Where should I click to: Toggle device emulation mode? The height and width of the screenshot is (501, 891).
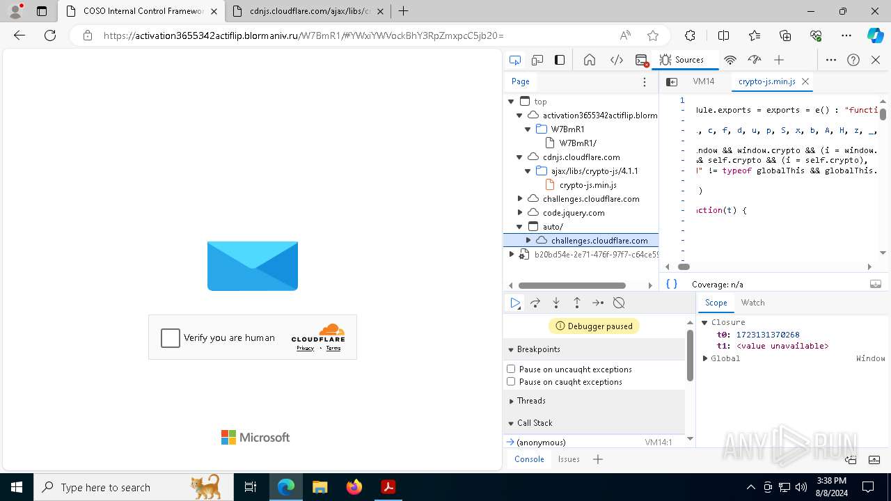tap(537, 60)
